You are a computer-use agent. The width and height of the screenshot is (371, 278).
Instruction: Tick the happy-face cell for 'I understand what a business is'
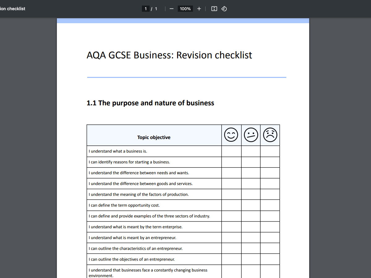pyautogui.click(x=231, y=151)
